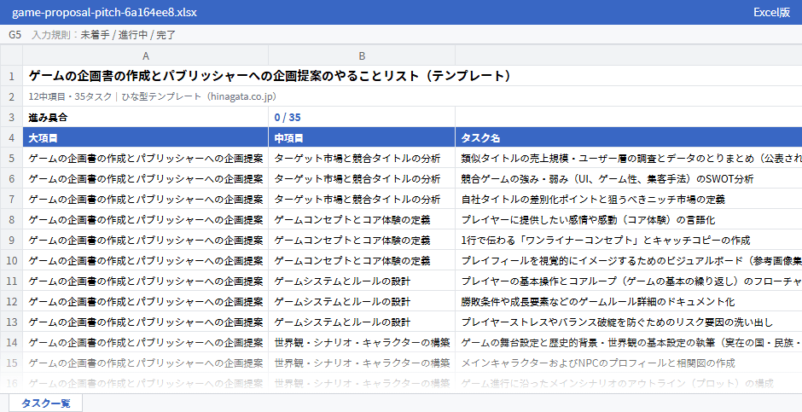Click the タスク名 column header cell
This screenshot has width=802, height=412.
coord(629,137)
